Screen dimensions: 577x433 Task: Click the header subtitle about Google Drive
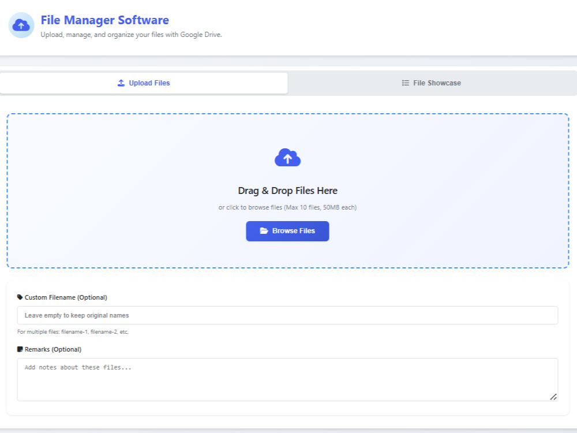pos(132,35)
